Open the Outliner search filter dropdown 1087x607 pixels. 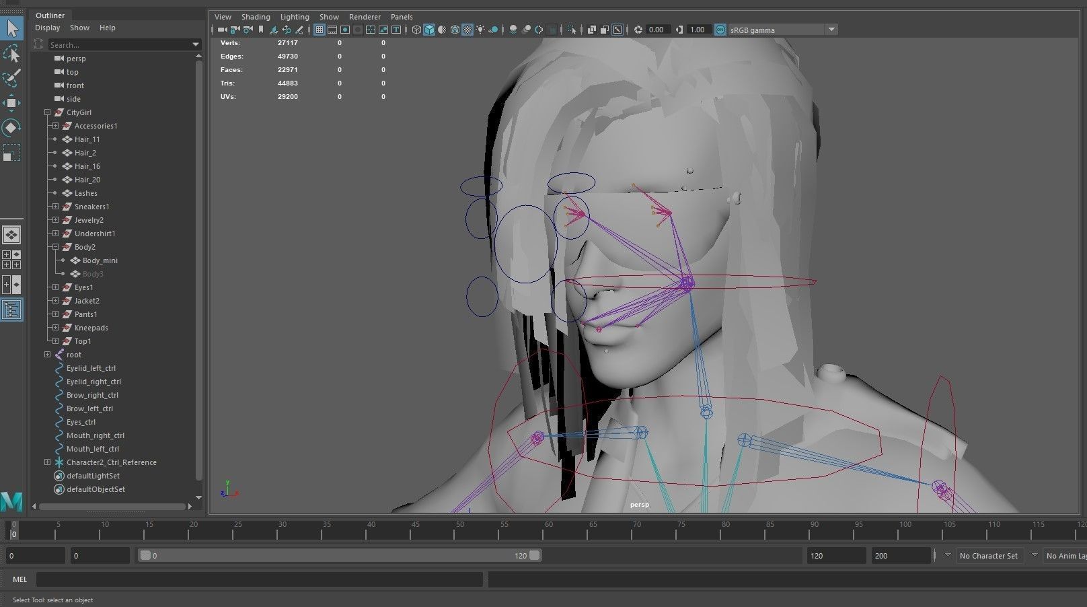(x=196, y=45)
